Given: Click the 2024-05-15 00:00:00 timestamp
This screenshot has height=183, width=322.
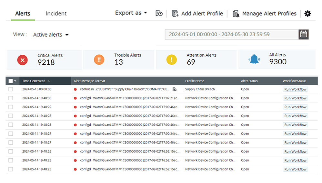Looking at the screenshot, I should pos(37,89).
